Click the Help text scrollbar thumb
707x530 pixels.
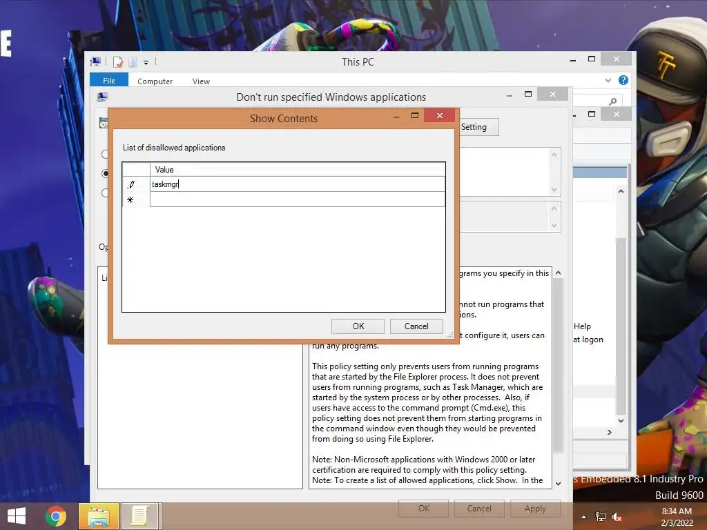pyautogui.click(x=558, y=365)
